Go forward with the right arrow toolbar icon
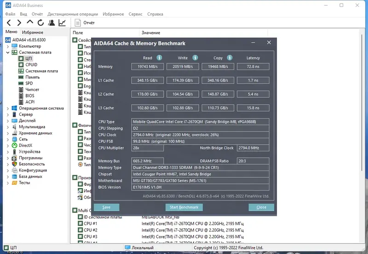Viewport: 368px width, 254px height. 19,23
